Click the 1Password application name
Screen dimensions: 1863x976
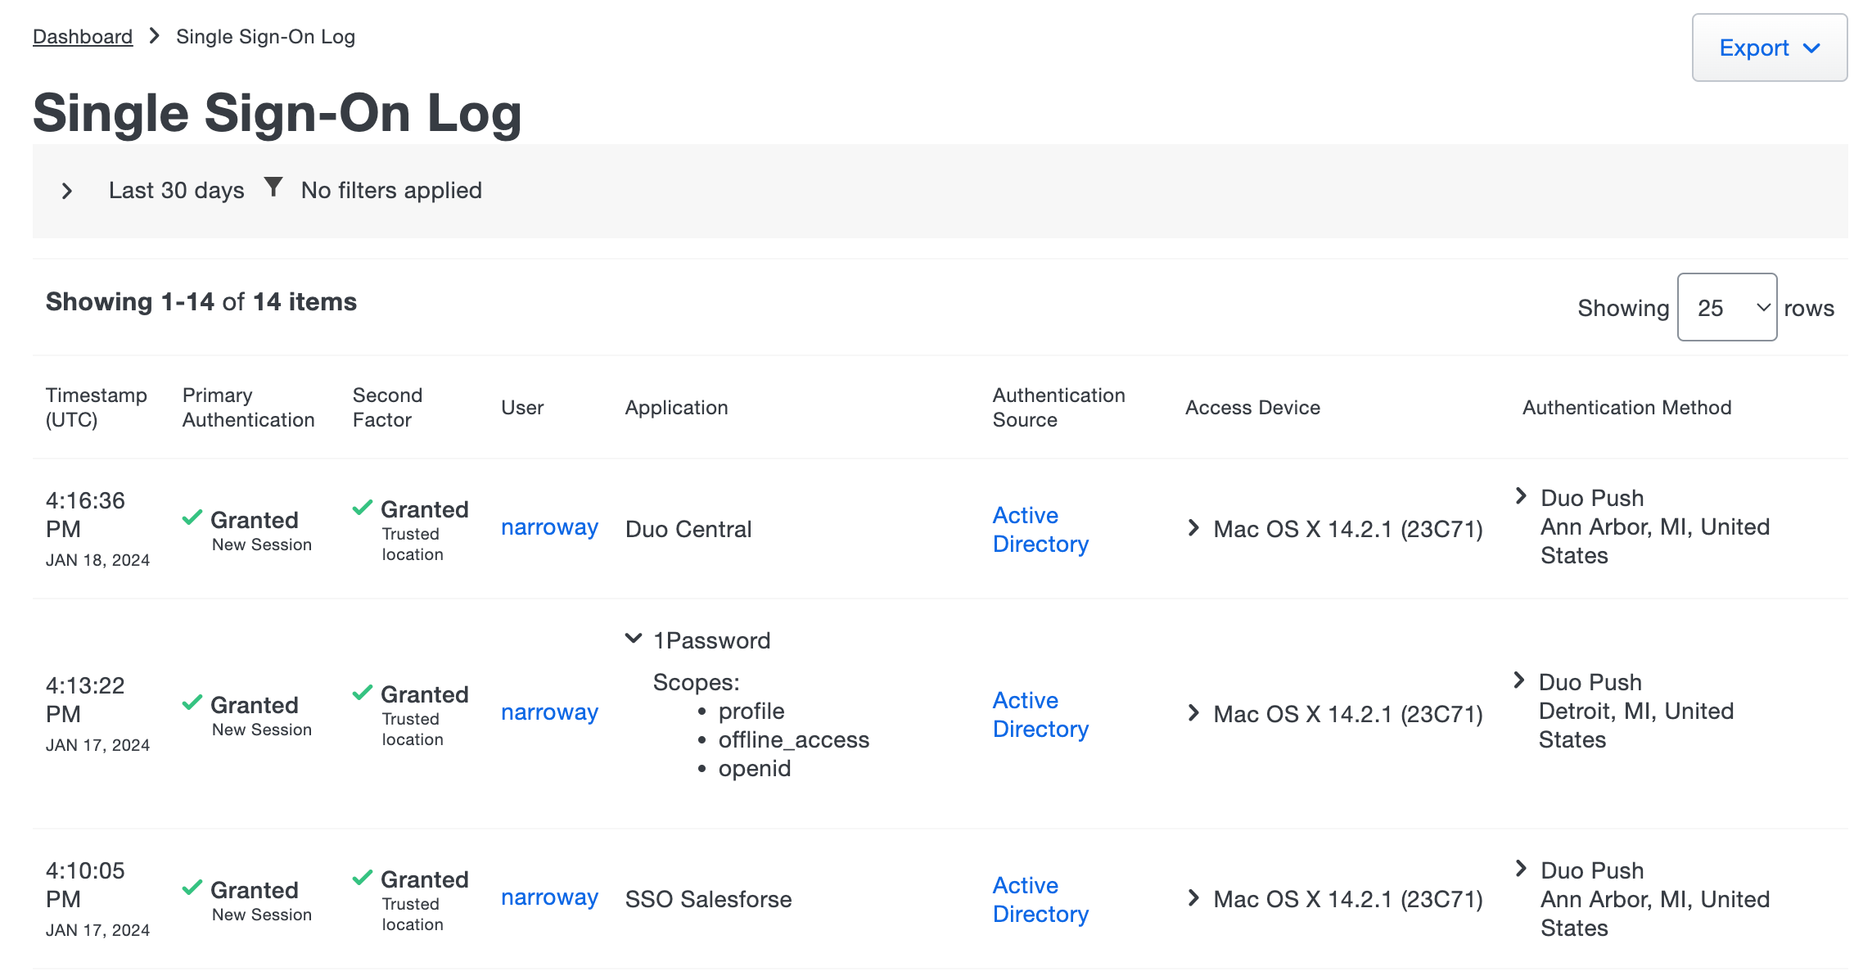click(711, 640)
